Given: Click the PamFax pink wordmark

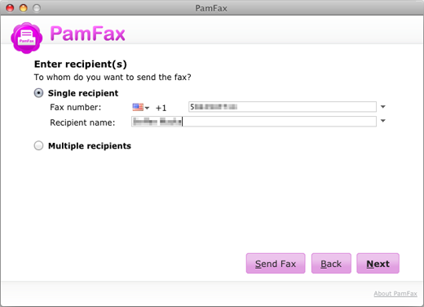Looking at the screenshot, I should pyautogui.click(x=87, y=33).
